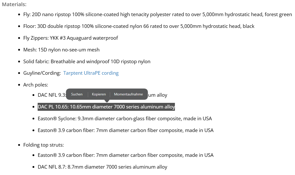Click the Easton Syclone carbon-glass line
Image resolution: width=295 pixels, height=175 pixels.
pos(125,118)
